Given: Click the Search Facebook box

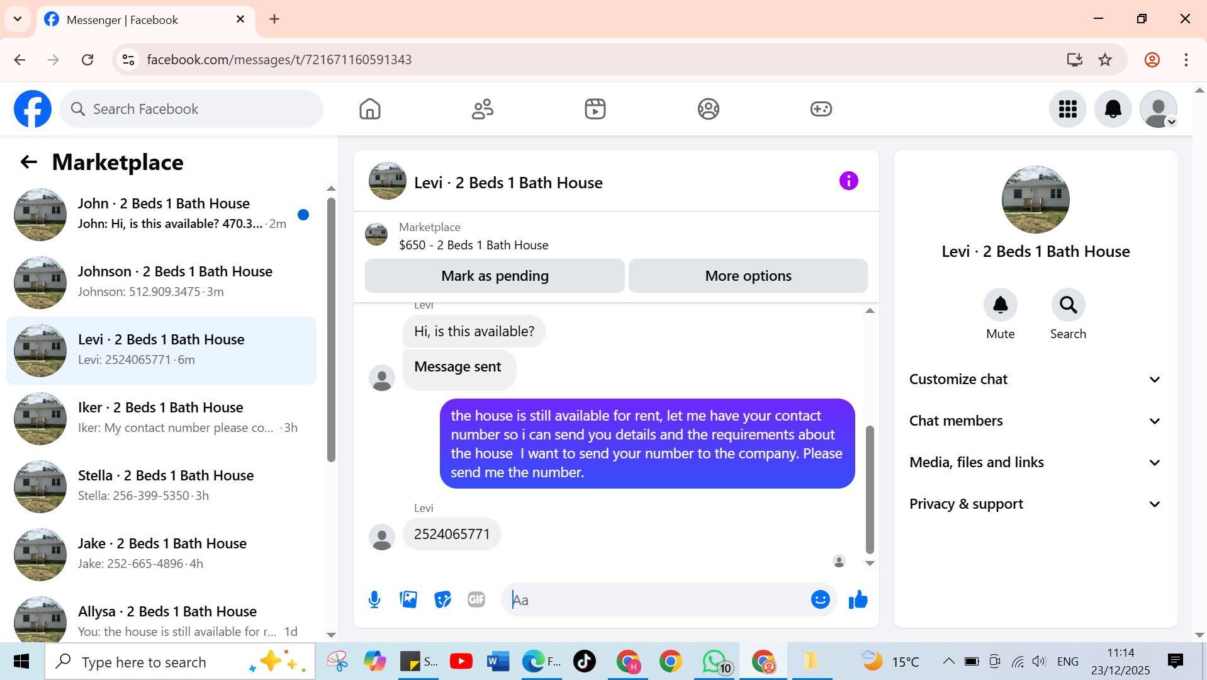Looking at the screenshot, I should coord(191,109).
